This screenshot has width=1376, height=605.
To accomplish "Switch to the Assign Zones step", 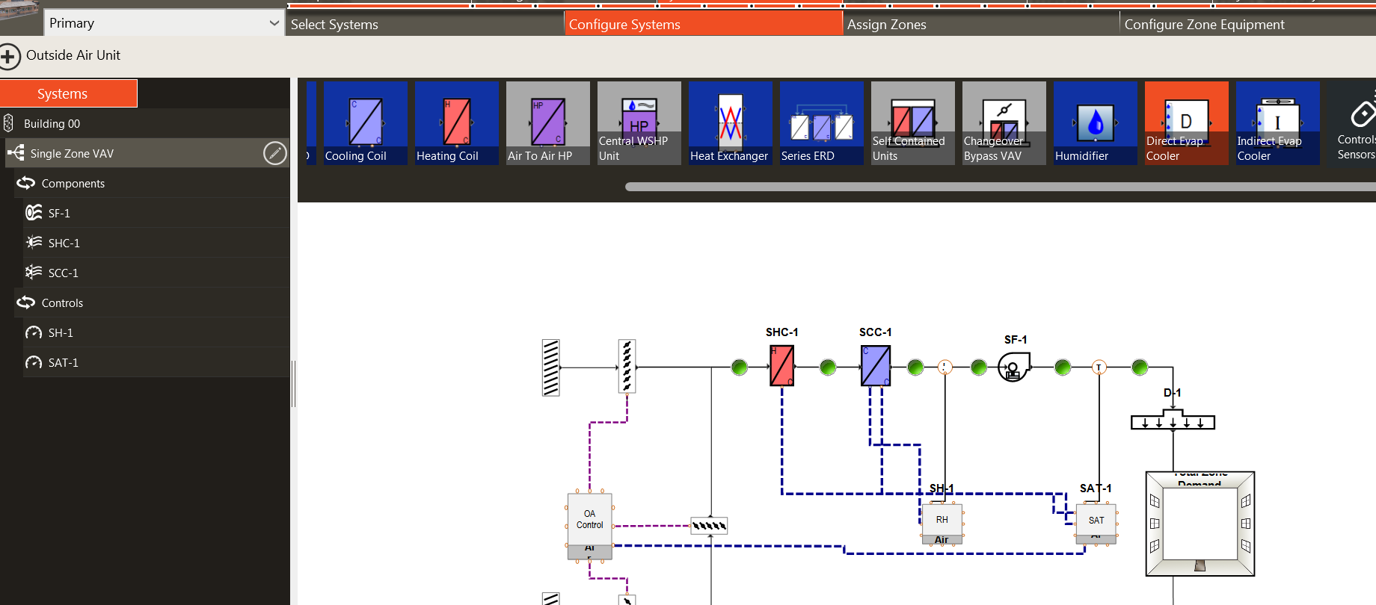I will [980, 24].
